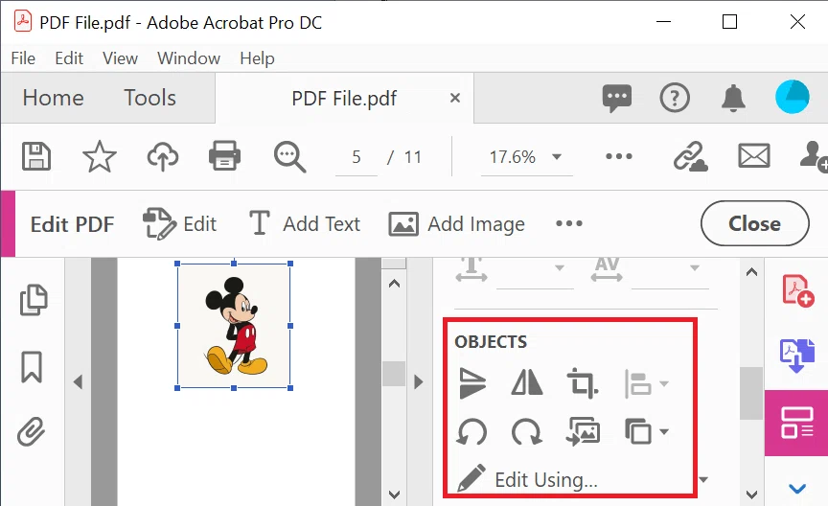Viewport: 828px width, 506px height.
Task: Rotate the object counterclockwise
Action: [x=471, y=432]
